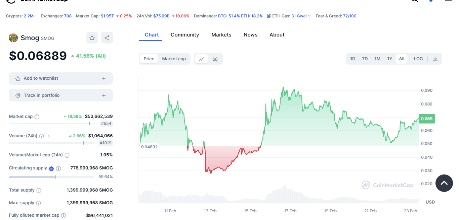The height and width of the screenshot is (220, 459).
Task: Select the Price chart toggle
Action: click(x=149, y=59)
